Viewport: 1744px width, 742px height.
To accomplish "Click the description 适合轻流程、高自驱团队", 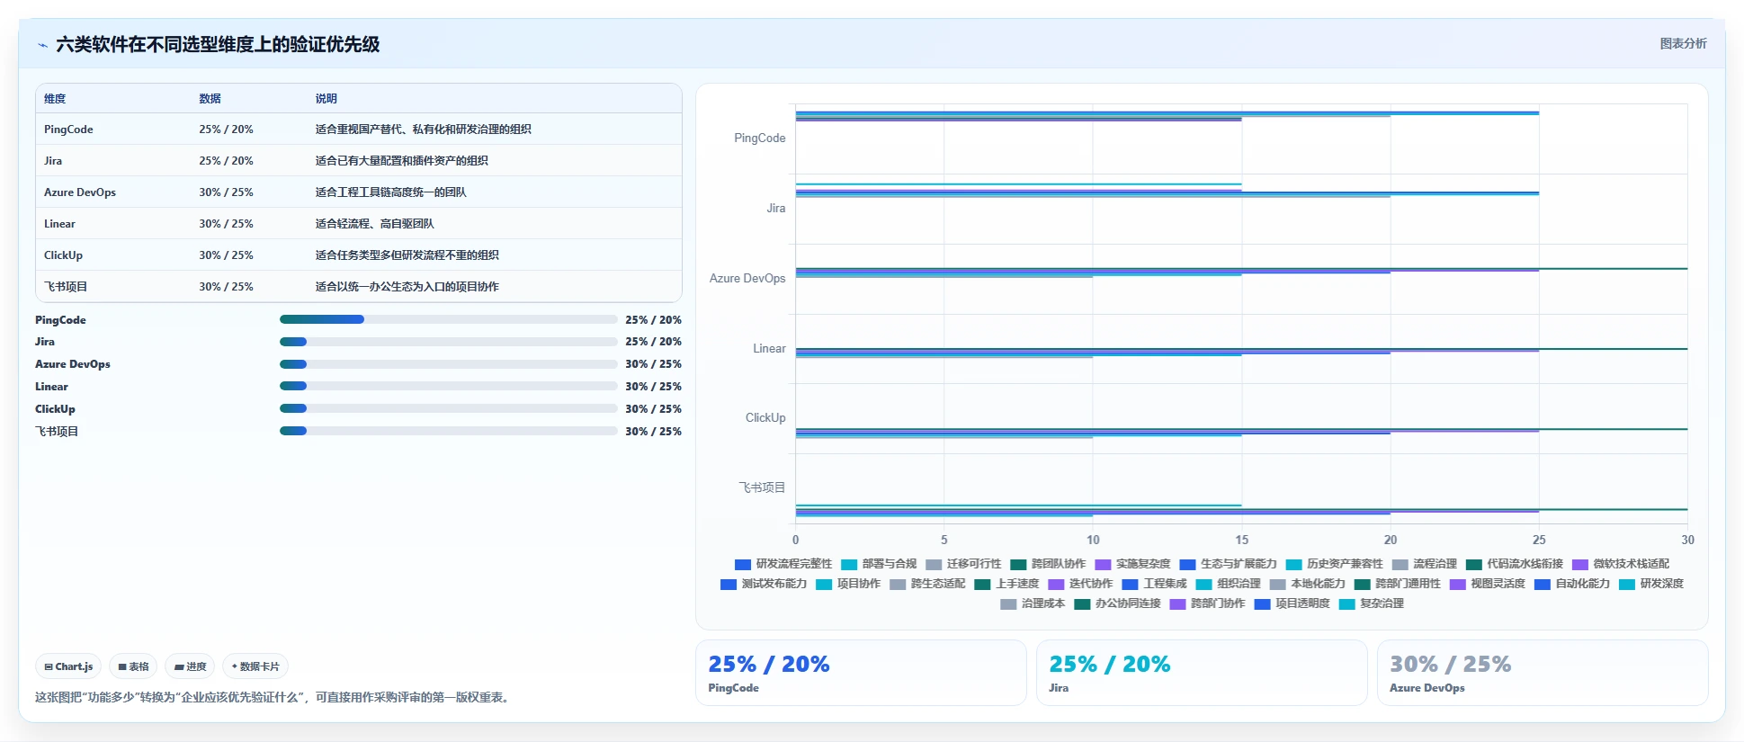I will [374, 224].
